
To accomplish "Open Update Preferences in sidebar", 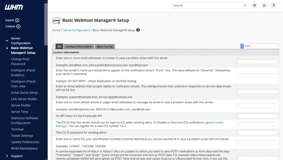I will [25, 142].
